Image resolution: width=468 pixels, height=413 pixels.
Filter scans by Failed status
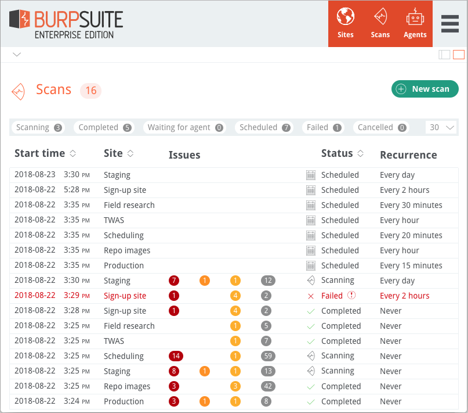click(x=323, y=127)
